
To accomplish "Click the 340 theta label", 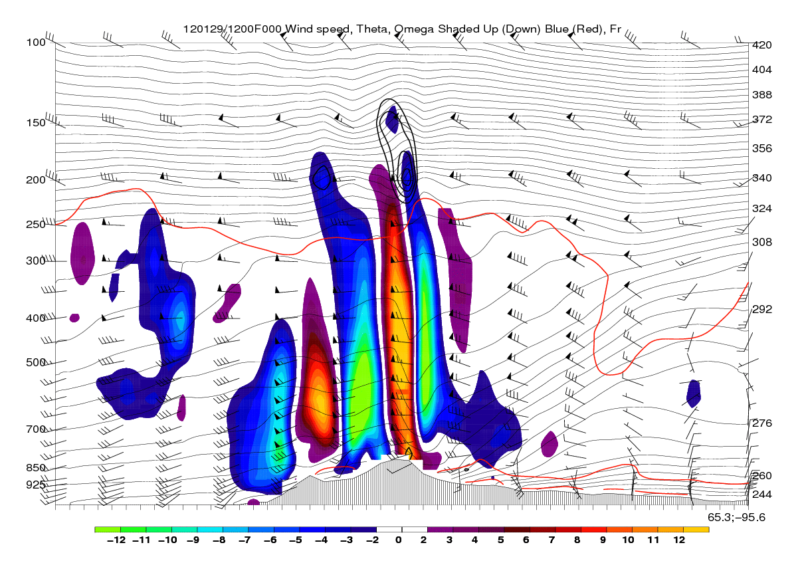I will point(761,178).
